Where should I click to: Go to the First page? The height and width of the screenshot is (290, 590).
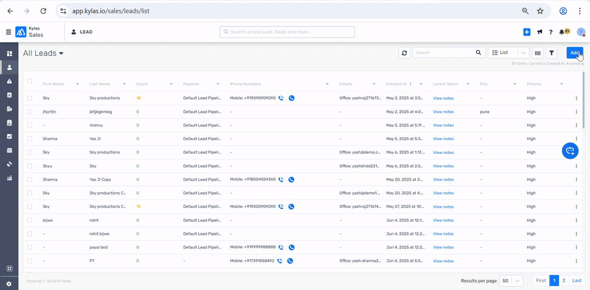coord(541,280)
